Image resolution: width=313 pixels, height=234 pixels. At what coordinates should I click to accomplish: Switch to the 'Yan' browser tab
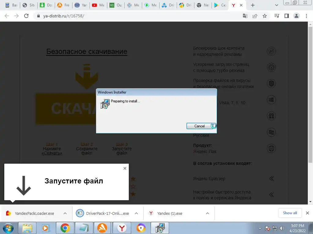tap(81, 5)
